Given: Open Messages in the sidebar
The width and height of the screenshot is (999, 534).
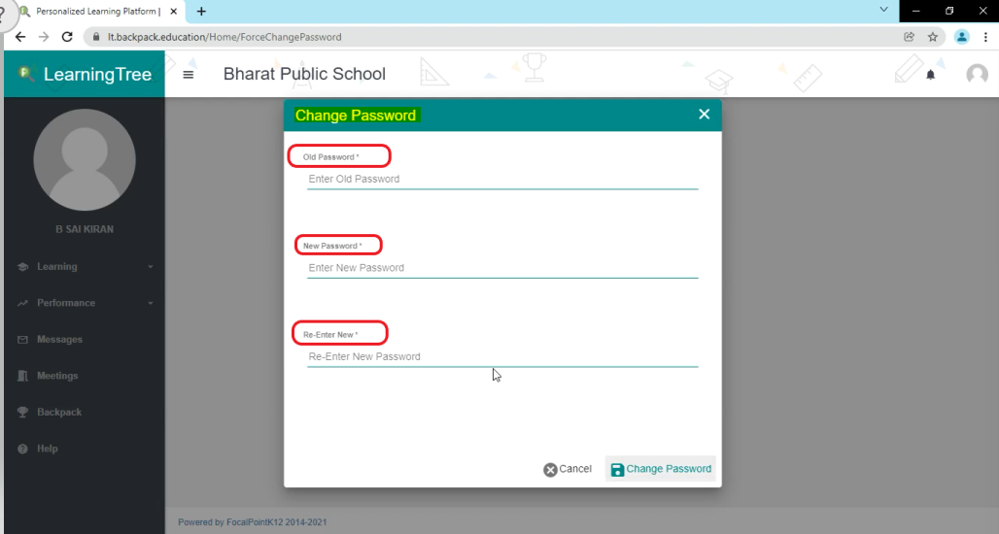Looking at the screenshot, I should [x=59, y=340].
